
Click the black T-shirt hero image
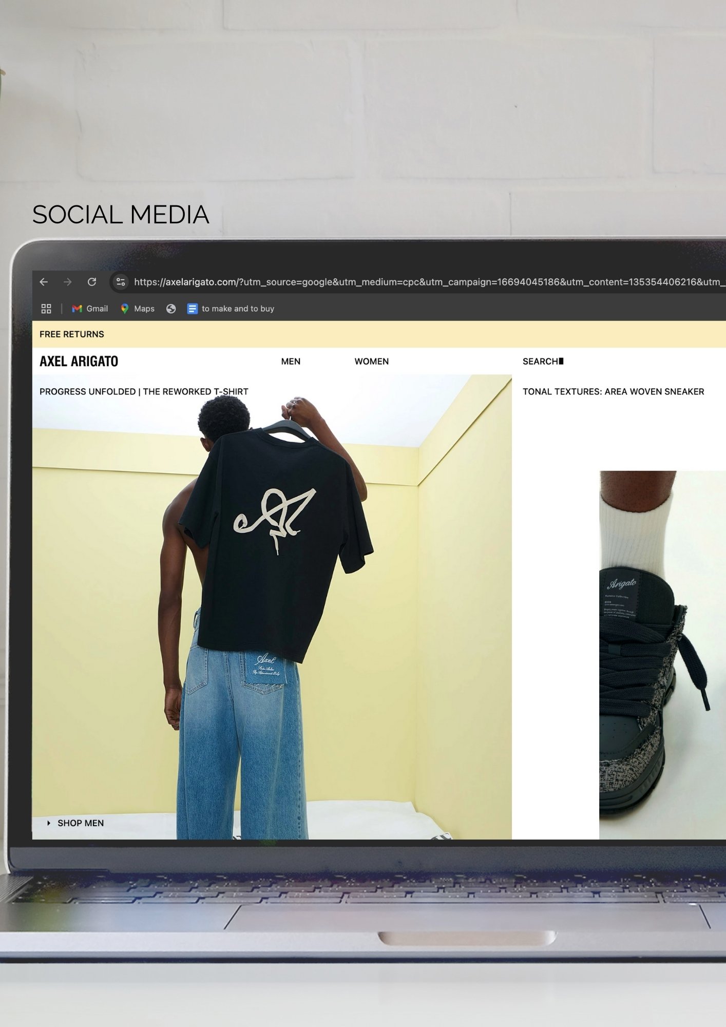pos(272,607)
